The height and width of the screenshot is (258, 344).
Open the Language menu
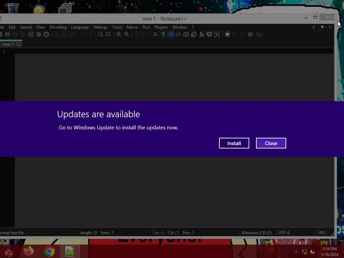tap(80, 27)
